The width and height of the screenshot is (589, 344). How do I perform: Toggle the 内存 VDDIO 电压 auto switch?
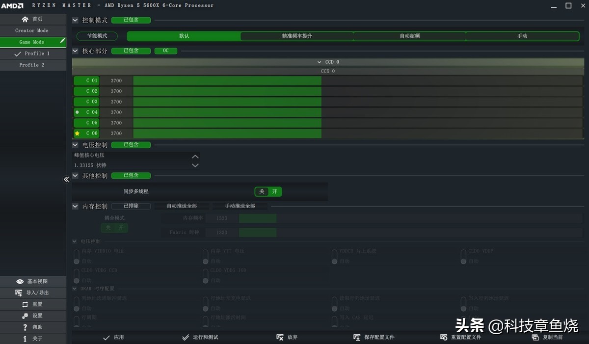coord(77,257)
